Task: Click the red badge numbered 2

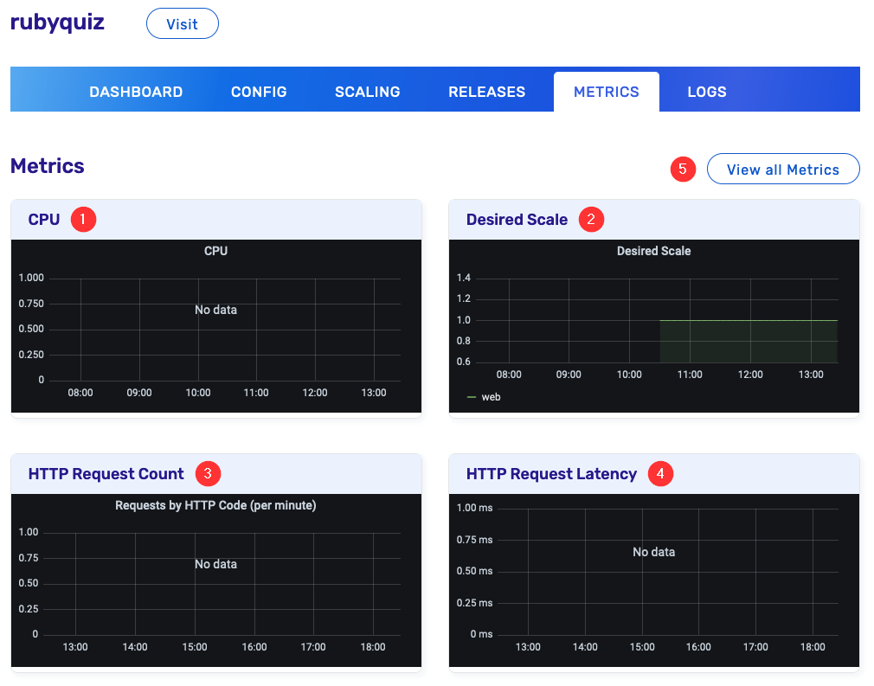Action: click(x=591, y=220)
